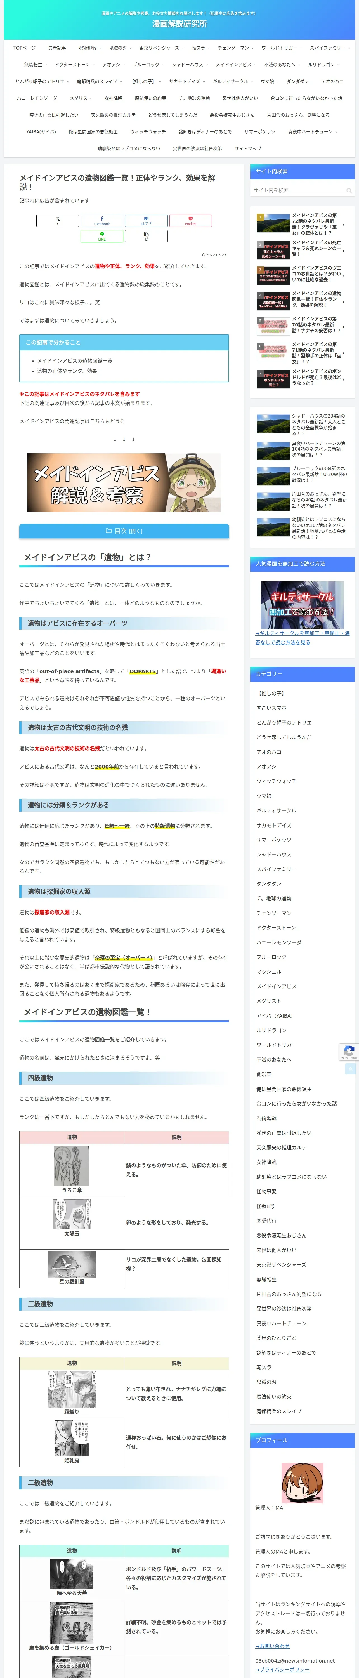
Task: Open recent post 片田舎のおっさん、剣聖になる40話
Action: 302,500
